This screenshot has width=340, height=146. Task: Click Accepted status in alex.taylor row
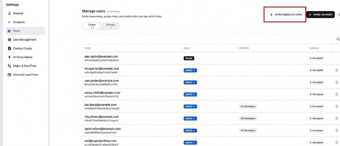(316, 58)
